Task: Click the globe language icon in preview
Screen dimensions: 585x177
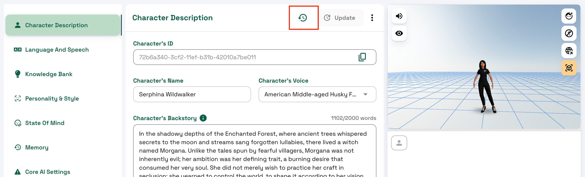Action: click(569, 51)
